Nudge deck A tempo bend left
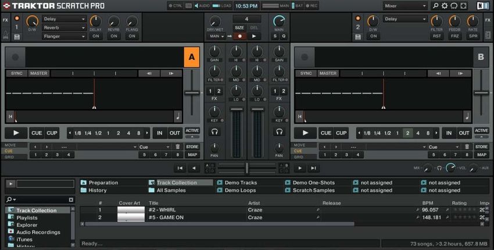 coord(149,73)
